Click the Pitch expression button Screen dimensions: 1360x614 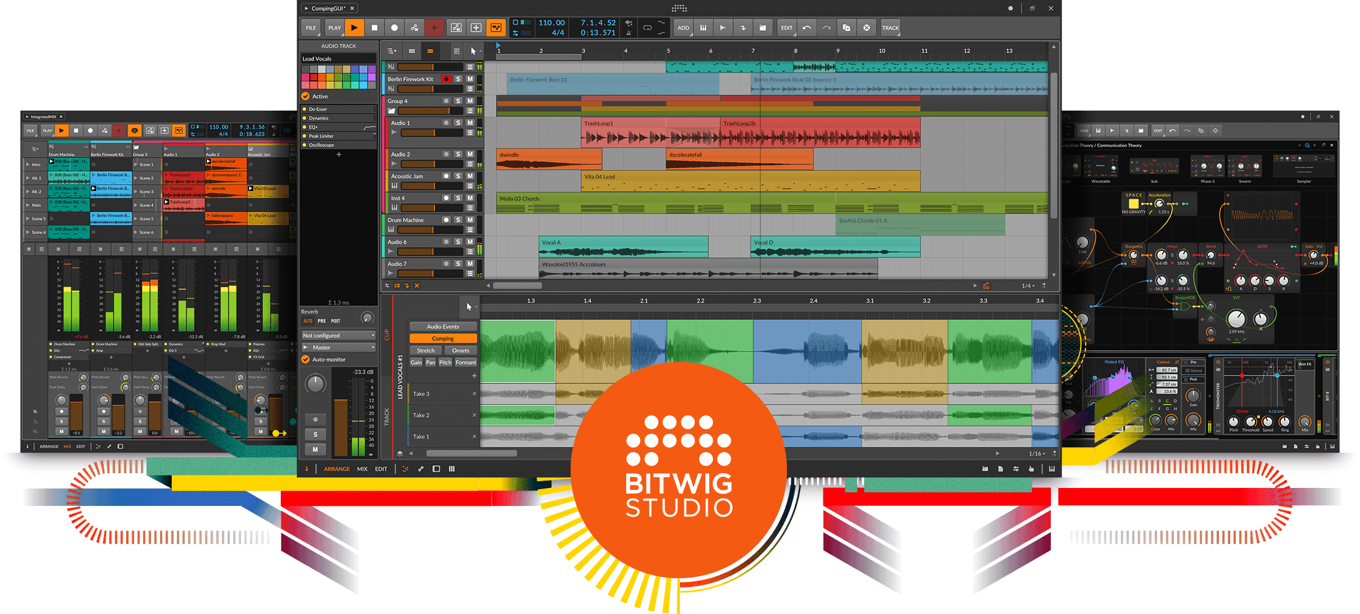pyautogui.click(x=445, y=363)
